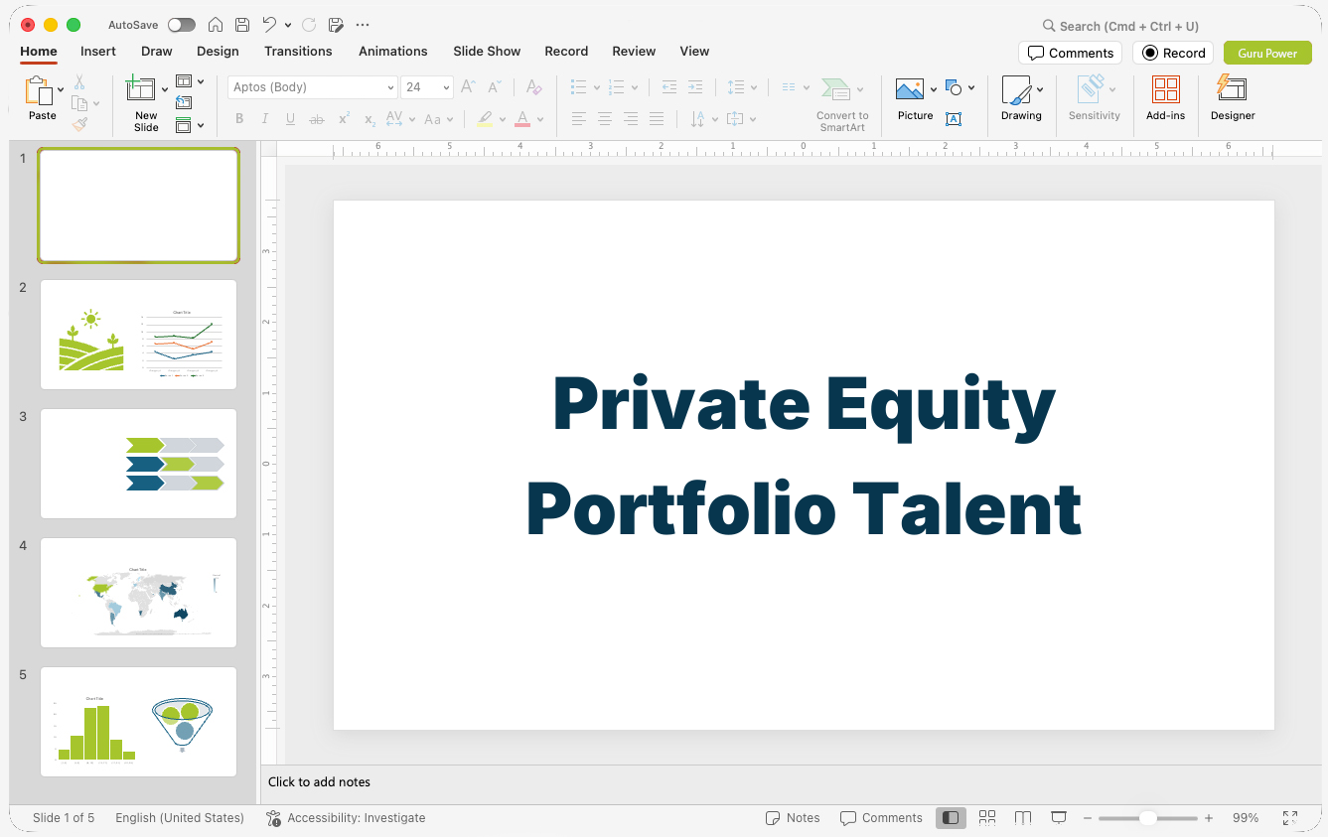Open the Add-ins gallery

tap(1165, 98)
